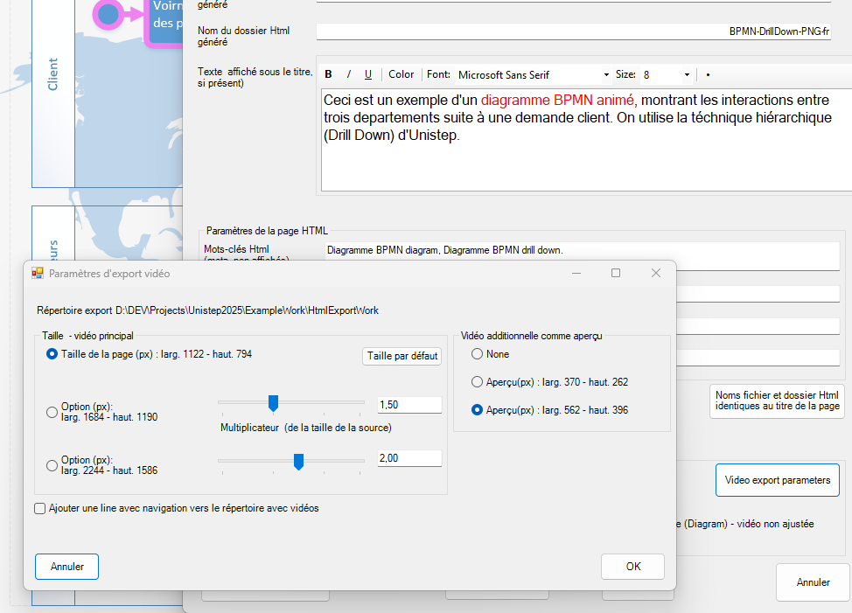This screenshot has width=852, height=613.
Task: Click the bullet list toolbar icon
Action: pos(708,74)
